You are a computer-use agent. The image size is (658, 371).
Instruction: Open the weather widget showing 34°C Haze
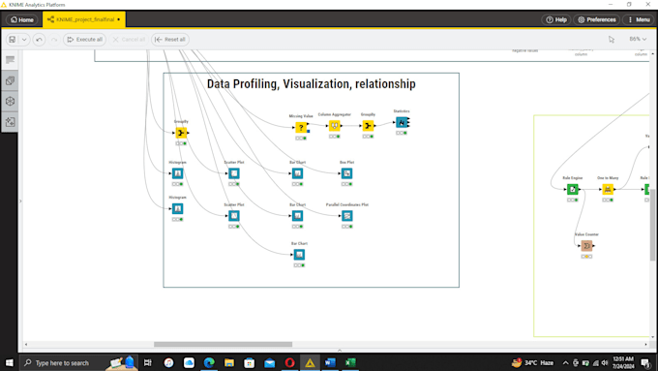coord(532,362)
